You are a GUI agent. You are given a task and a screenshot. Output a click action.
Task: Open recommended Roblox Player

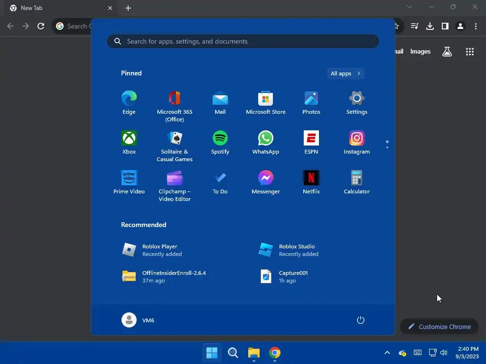152,250
